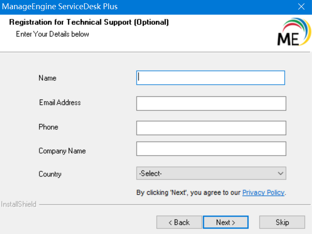Viewport: 312px width, 234px height.
Task: Focus the Email Address input box
Action: (211, 103)
